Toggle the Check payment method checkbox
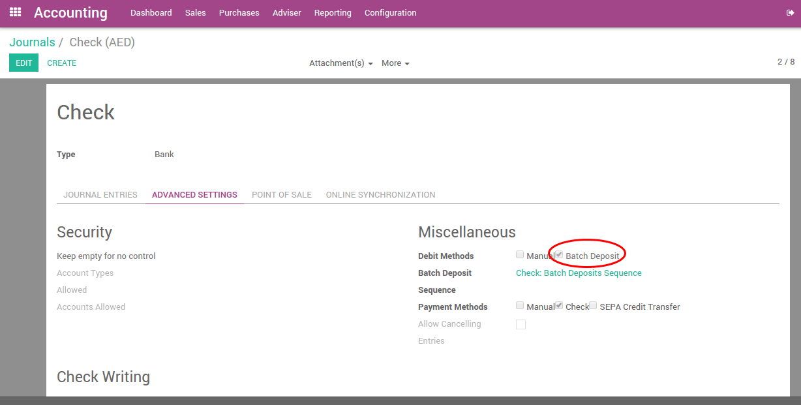 click(x=559, y=305)
